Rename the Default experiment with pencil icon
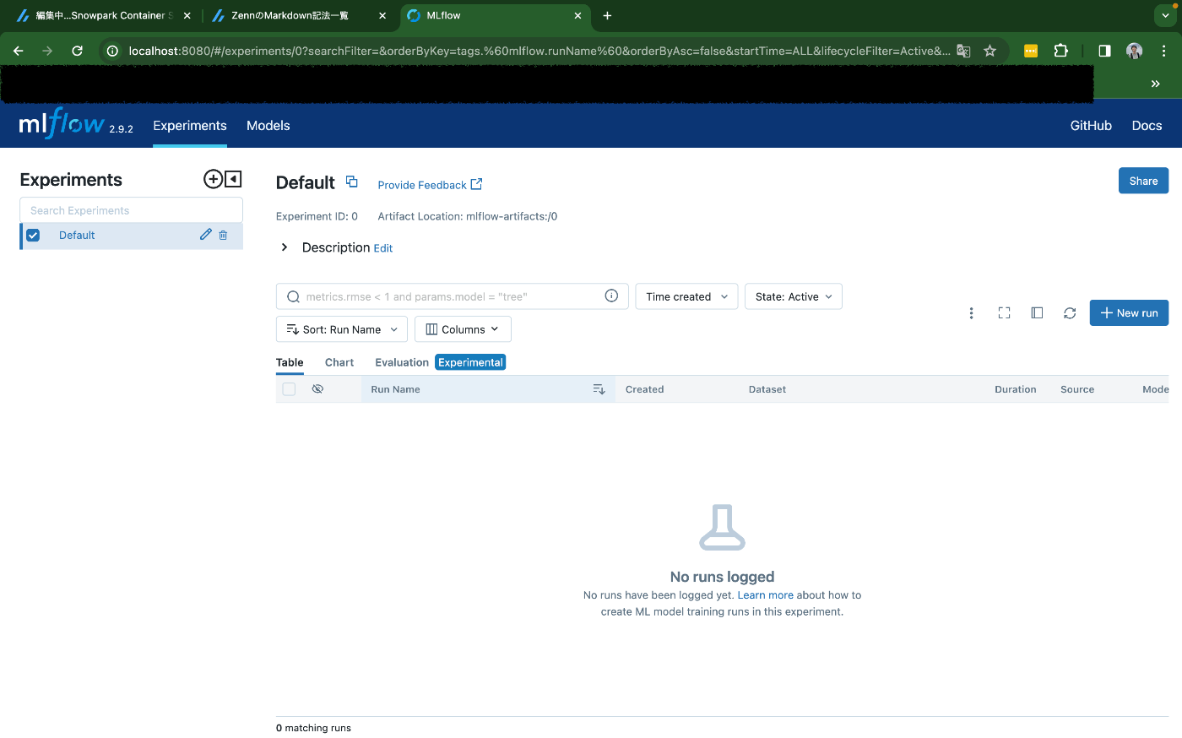 [205, 235]
